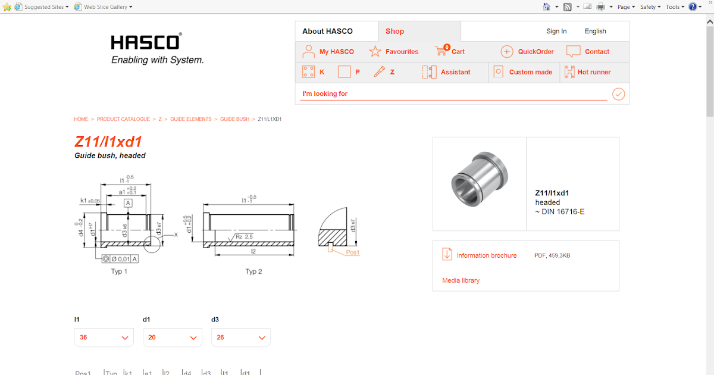Open the Assistant tool icon
The width and height of the screenshot is (714, 375).
(429, 71)
